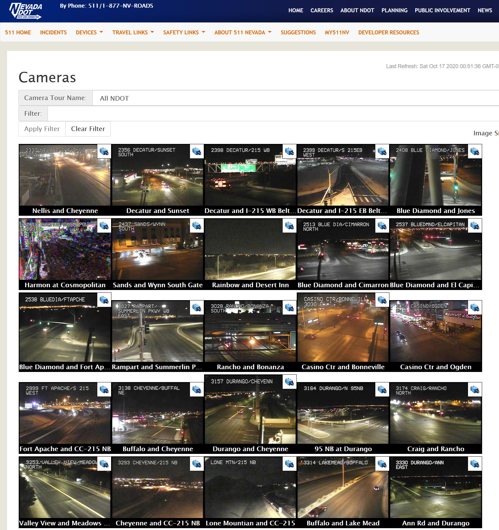The image size is (499, 530).
Task: Click camera icon on Nellis and Cheyenne feed
Action: (104, 152)
